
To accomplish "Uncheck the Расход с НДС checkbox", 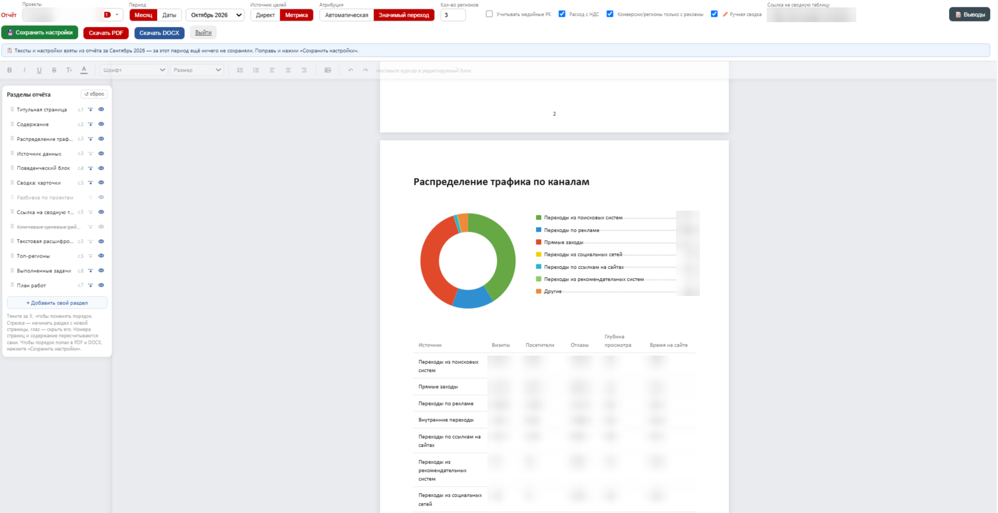I will 562,14.
